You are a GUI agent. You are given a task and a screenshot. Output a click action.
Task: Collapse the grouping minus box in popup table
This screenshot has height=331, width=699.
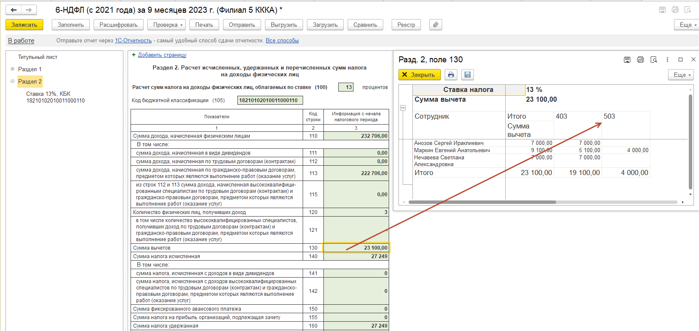click(x=403, y=108)
